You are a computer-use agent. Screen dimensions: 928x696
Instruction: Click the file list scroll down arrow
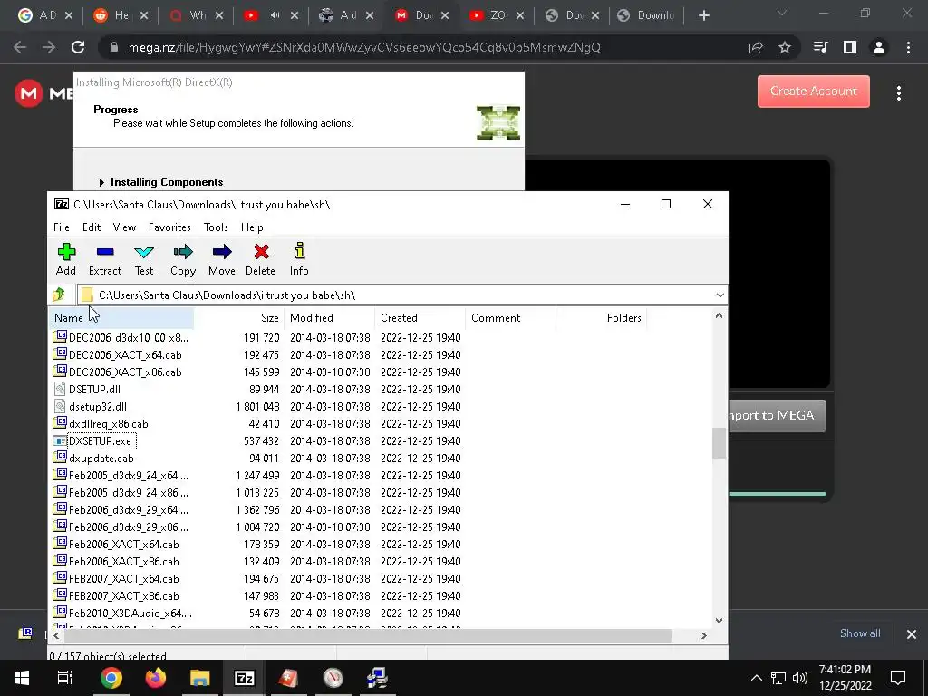coord(719,620)
